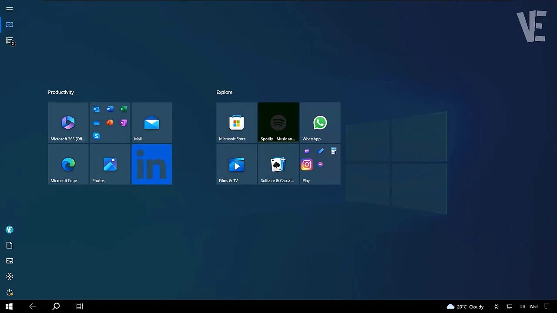The image size is (557, 313).
Task: Open Skype from the Office folder tile
Action: pyautogui.click(x=97, y=137)
